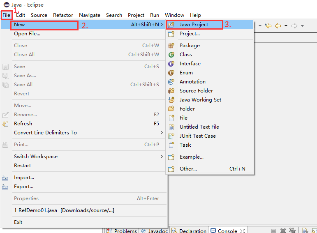Choose Task in the New submenu

point(209,145)
